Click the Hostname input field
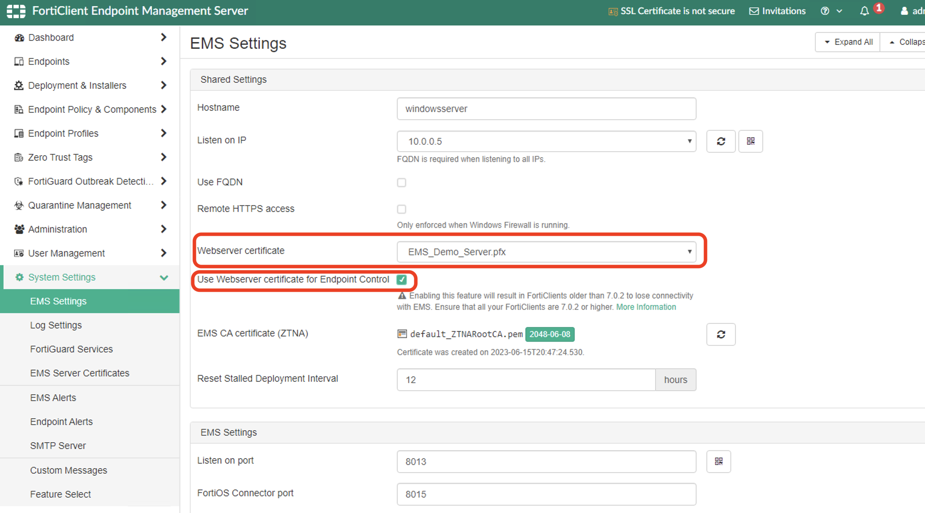Image resolution: width=925 pixels, height=513 pixels. point(546,109)
